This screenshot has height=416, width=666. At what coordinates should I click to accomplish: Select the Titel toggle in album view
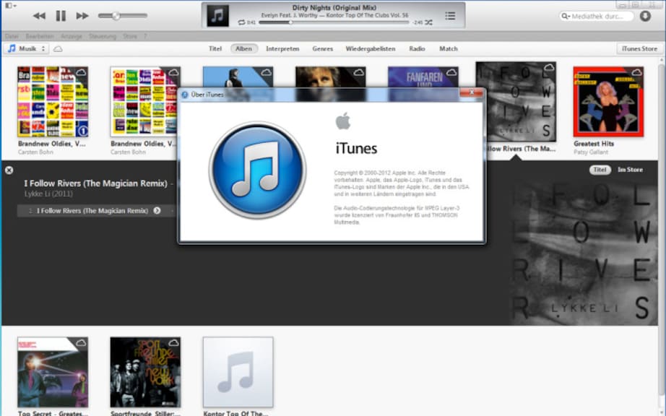(600, 170)
